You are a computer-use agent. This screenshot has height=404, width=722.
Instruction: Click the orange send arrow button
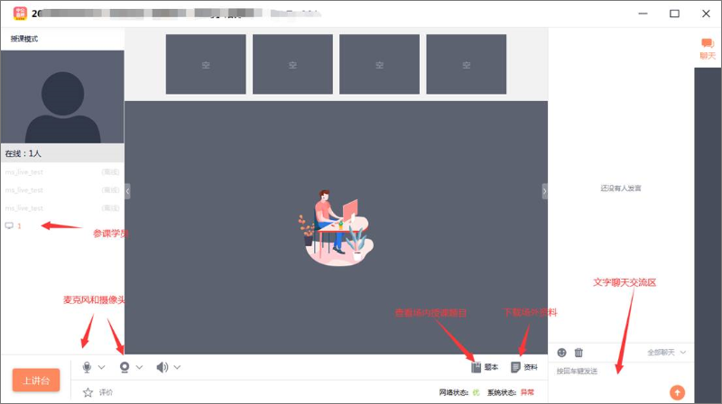click(x=678, y=392)
